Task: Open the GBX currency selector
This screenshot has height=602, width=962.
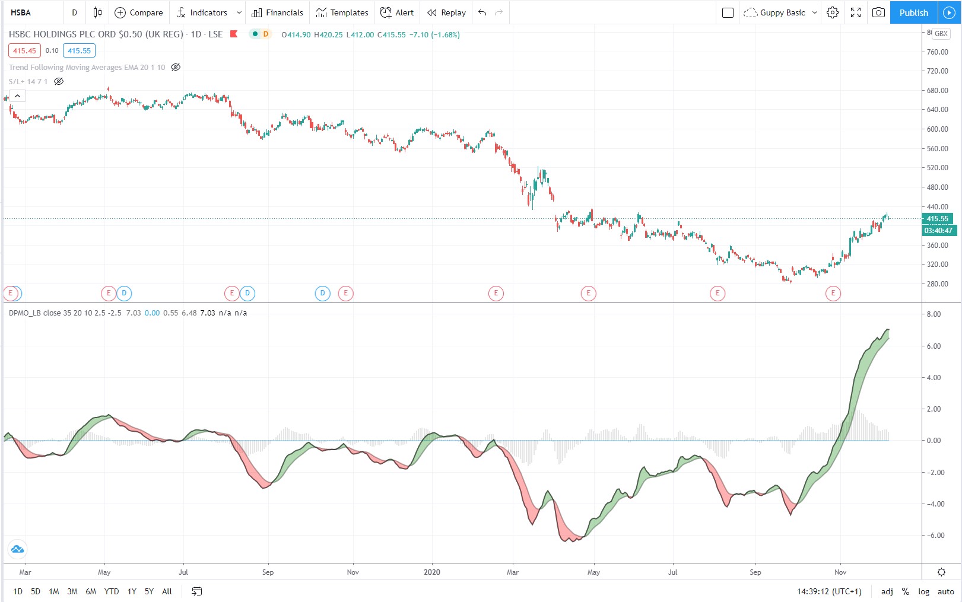Action: (x=941, y=34)
